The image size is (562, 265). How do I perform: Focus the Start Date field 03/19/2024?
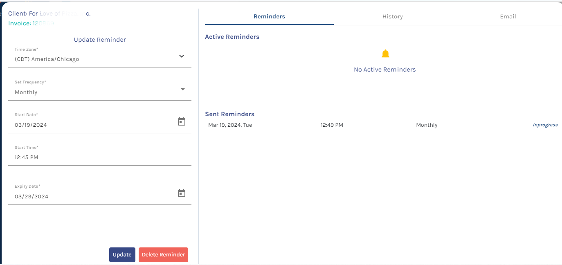coord(100,121)
